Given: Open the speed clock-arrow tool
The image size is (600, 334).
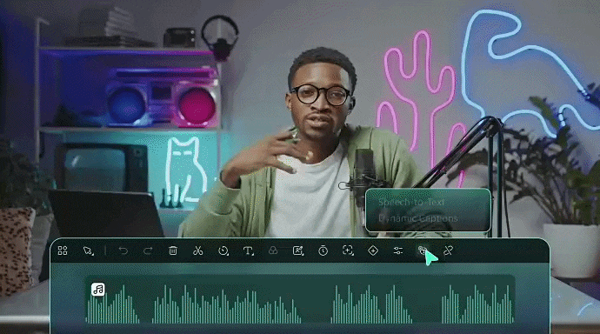Looking at the screenshot, I should 223,250.
